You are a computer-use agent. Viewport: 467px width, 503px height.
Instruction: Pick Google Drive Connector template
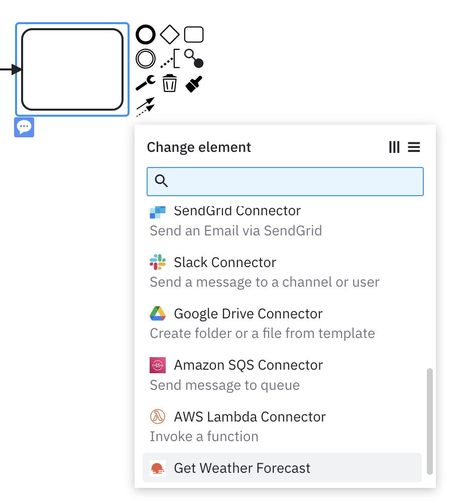282,323
